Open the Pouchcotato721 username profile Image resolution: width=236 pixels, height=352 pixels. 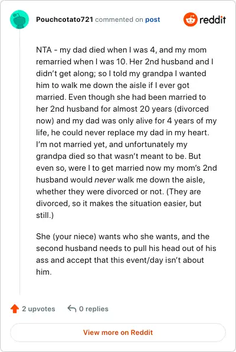(x=65, y=19)
